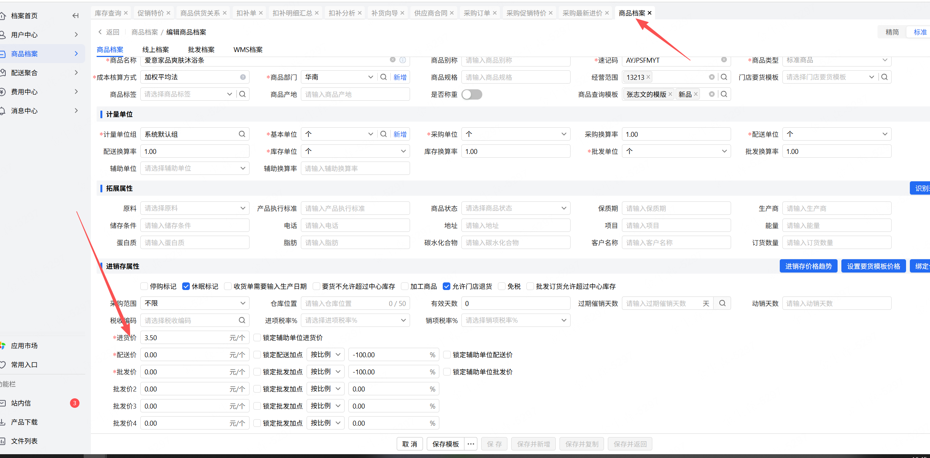
Task: Open the 采购范围 dropdown
Action: 195,303
